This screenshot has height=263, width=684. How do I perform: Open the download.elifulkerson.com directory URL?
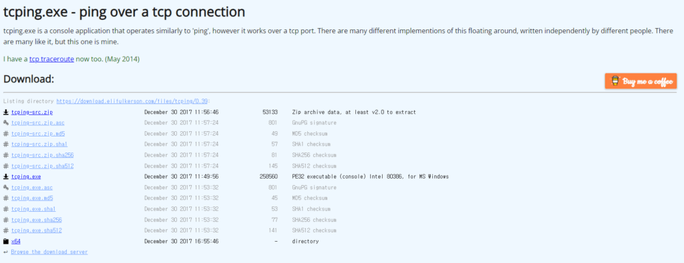pyautogui.click(x=132, y=101)
